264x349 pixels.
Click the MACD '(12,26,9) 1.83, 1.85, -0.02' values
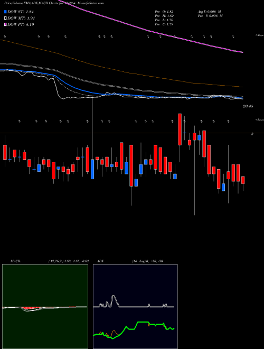[x=69, y=261]
